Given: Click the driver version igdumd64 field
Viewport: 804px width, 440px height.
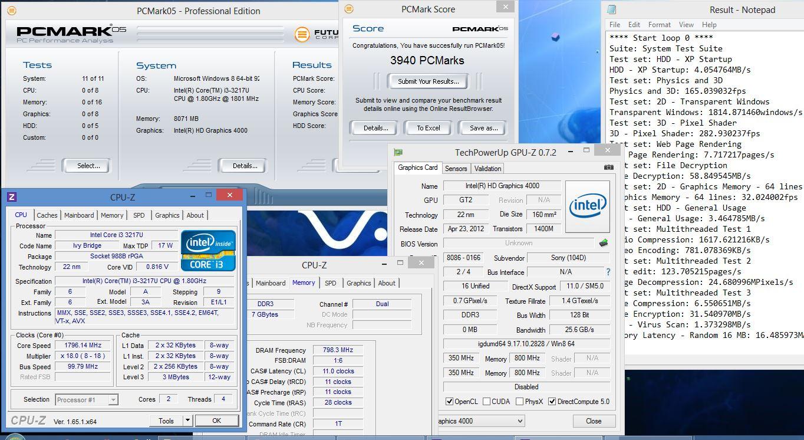Looking at the screenshot, I should 526,344.
